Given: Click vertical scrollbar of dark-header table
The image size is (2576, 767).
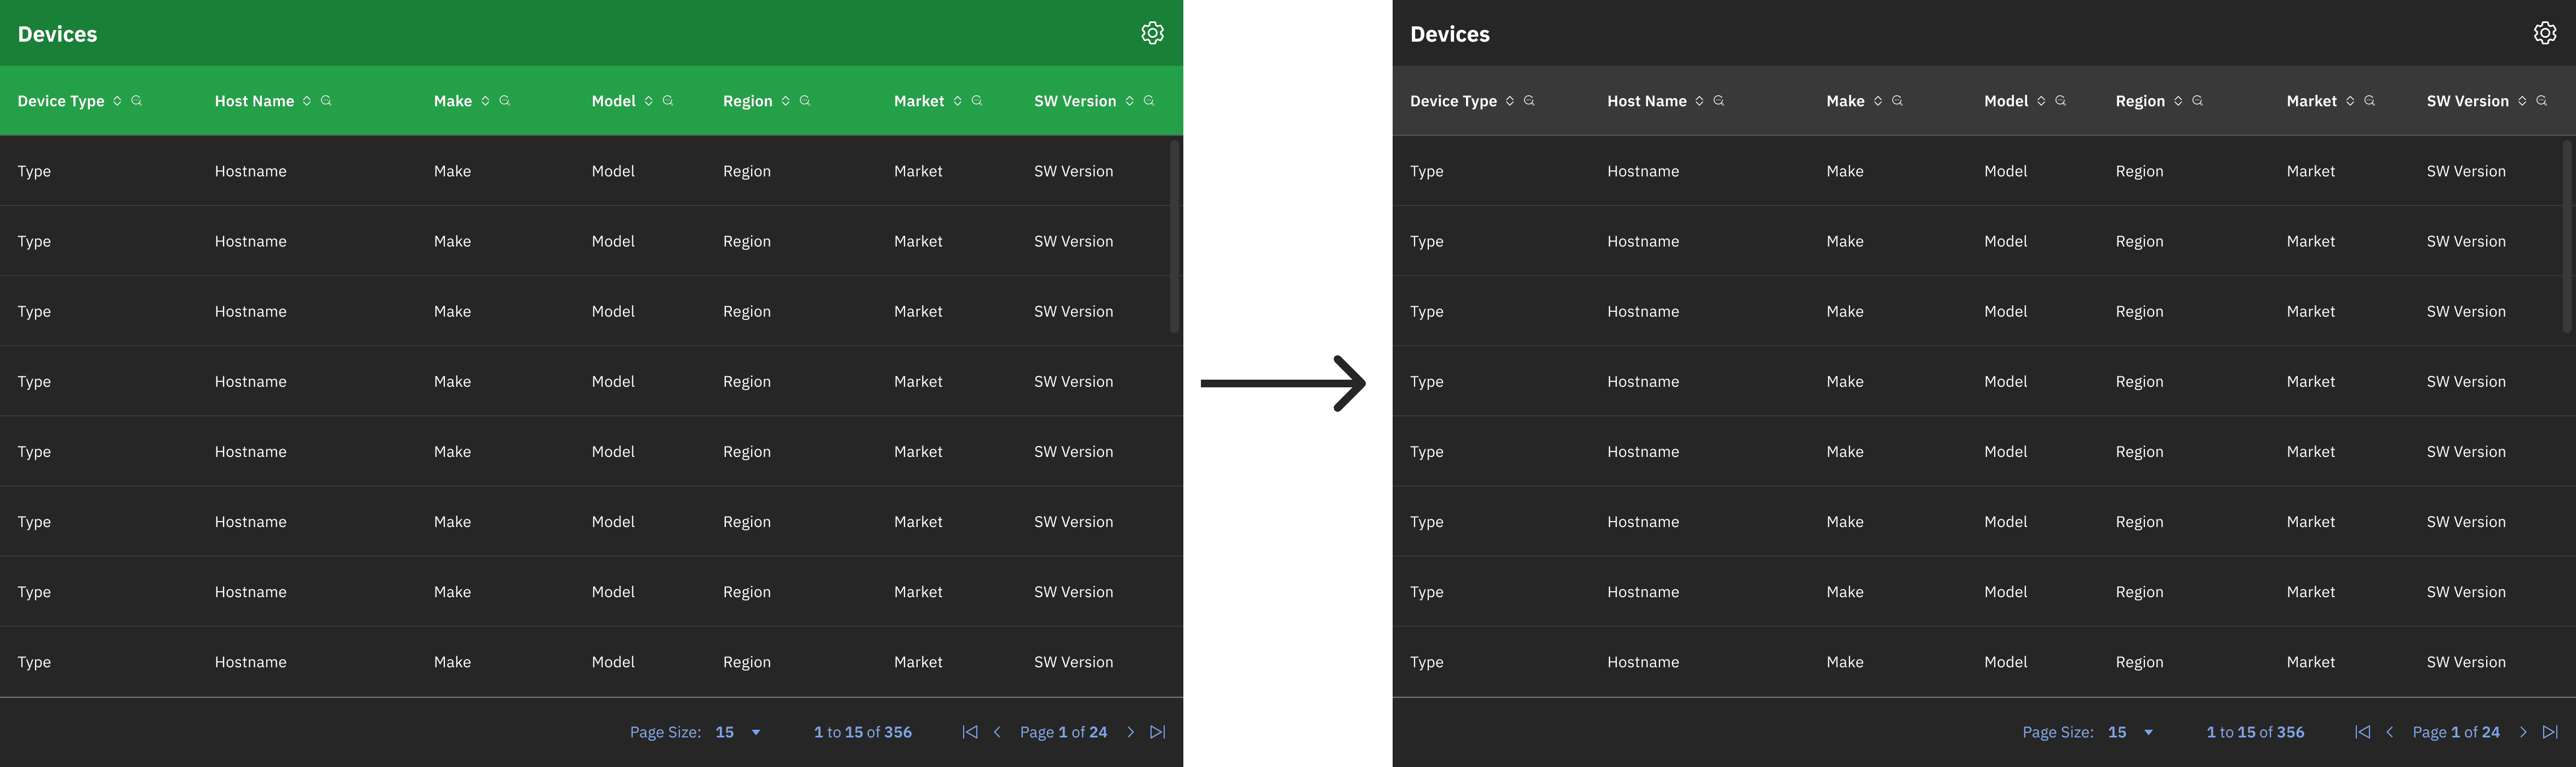Looking at the screenshot, I should coord(2566,236).
